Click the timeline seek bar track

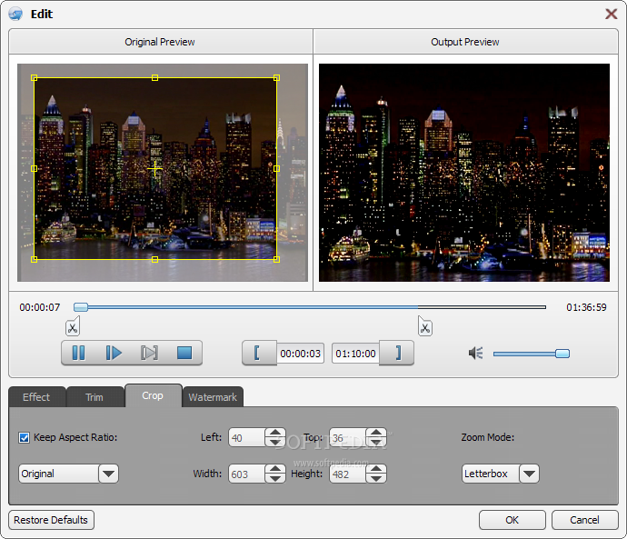click(310, 307)
